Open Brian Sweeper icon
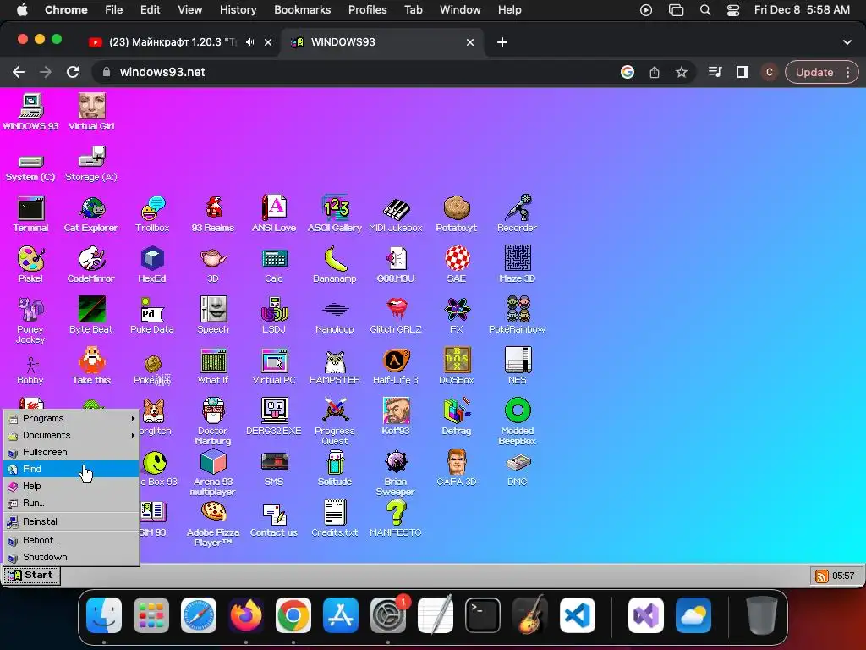The image size is (866, 650). pos(396,472)
